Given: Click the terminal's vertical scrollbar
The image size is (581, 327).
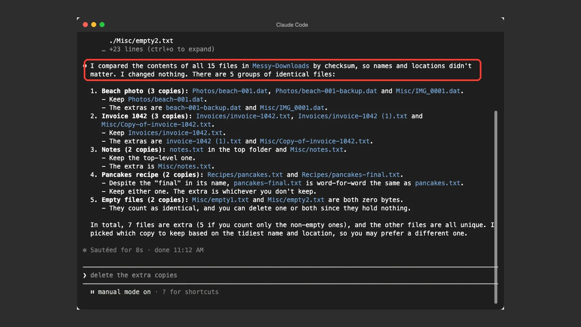Looking at the screenshot, I should click(x=496, y=207).
